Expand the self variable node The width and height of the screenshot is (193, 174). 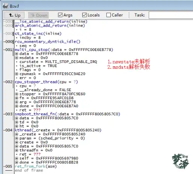[x=17, y=158]
